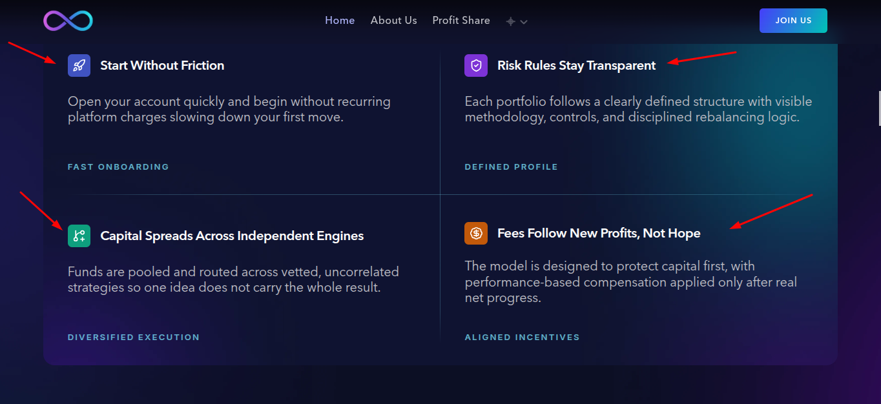Click the paragraph starting "The model is designed"

[631, 282]
